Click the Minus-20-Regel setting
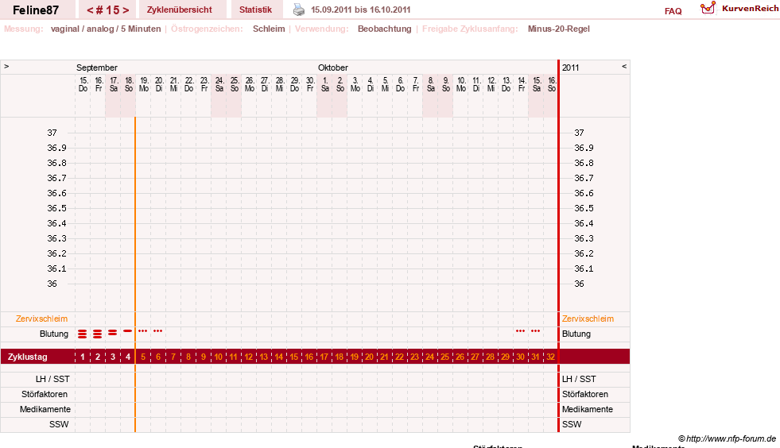The image size is (780, 448). tap(559, 29)
